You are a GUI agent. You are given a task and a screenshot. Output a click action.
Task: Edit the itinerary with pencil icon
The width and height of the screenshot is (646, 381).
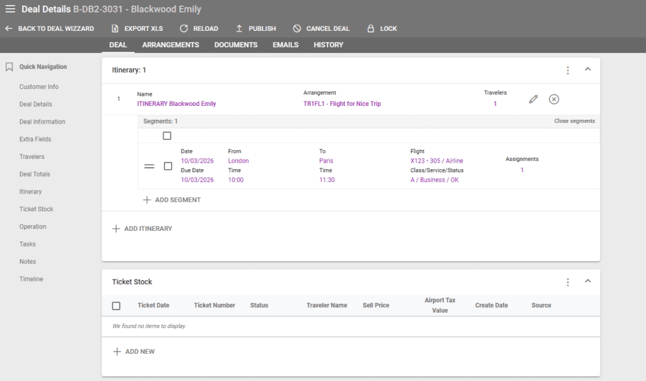coord(534,99)
